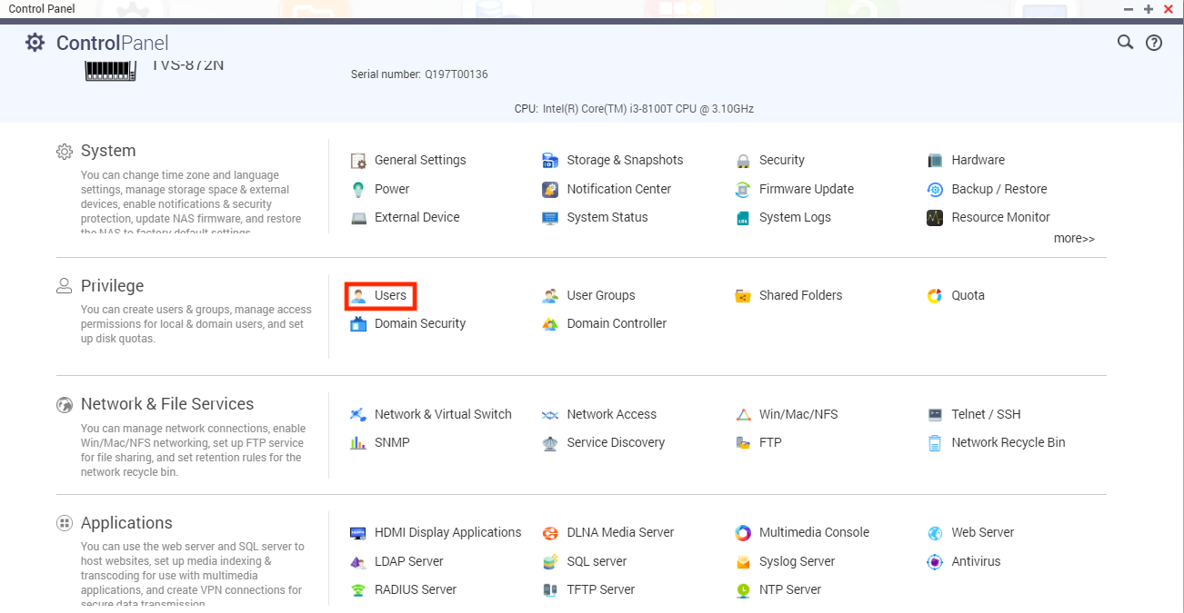Click the Multimedia Console icon

(743, 533)
